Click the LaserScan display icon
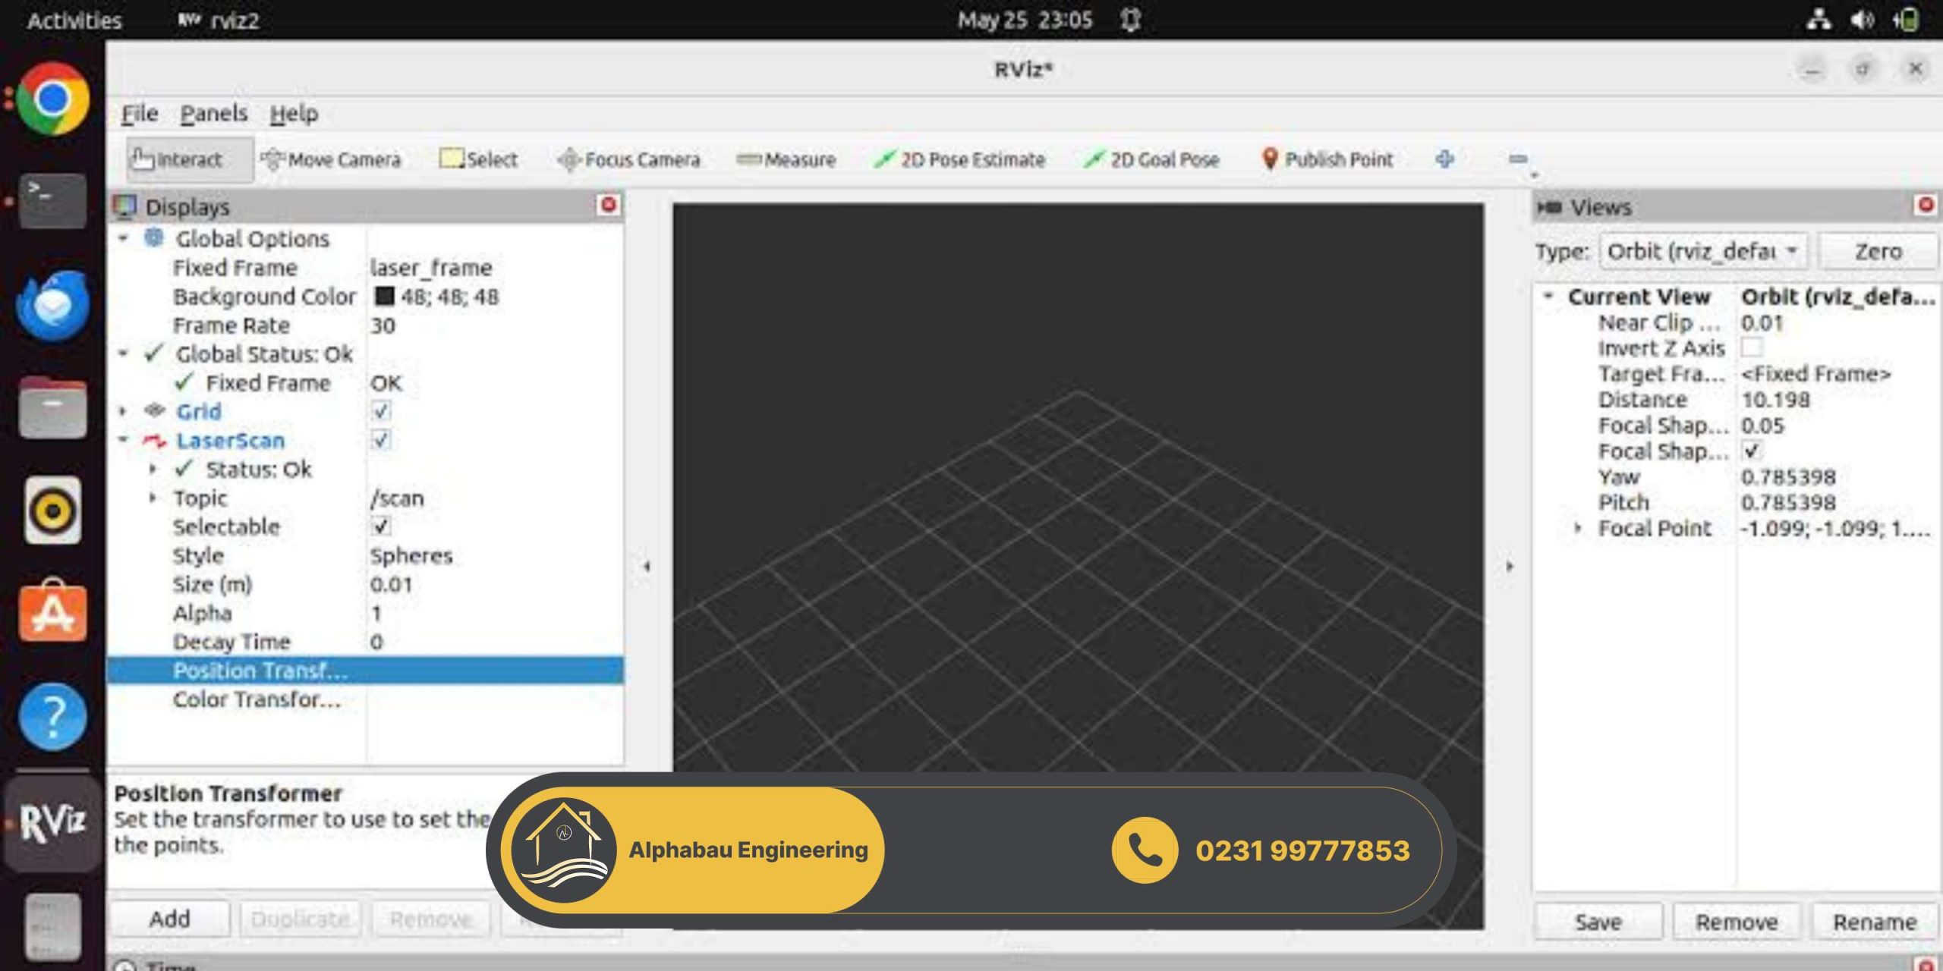Image resolution: width=1943 pixels, height=971 pixels. [x=155, y=440]
